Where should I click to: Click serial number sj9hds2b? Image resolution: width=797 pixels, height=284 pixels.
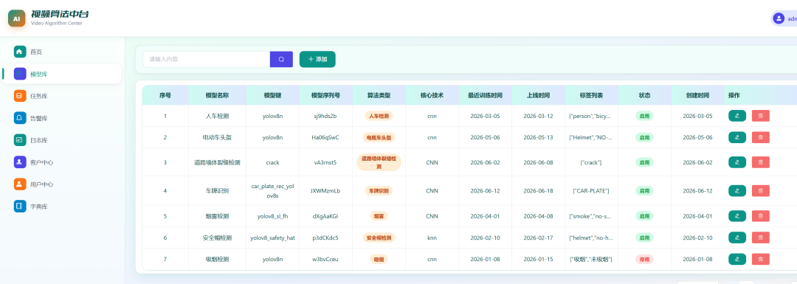coord(325,116)
